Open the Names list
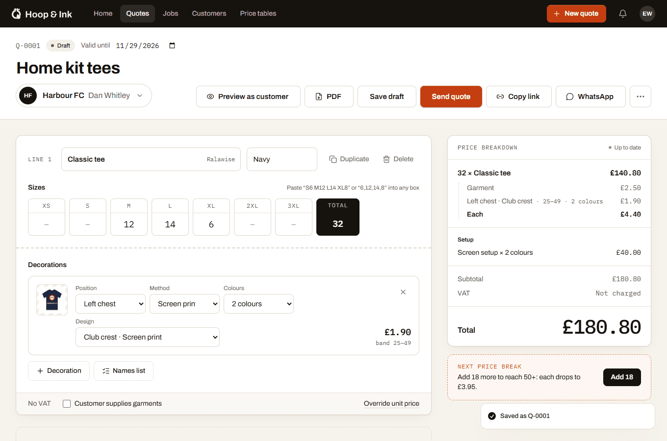Screen dimensions: 667x441 click(124, 371)
